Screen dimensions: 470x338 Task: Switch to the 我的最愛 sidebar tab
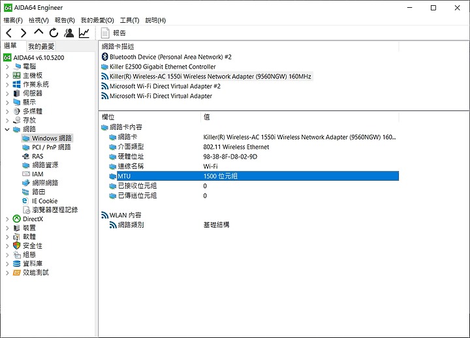[41, 46]
